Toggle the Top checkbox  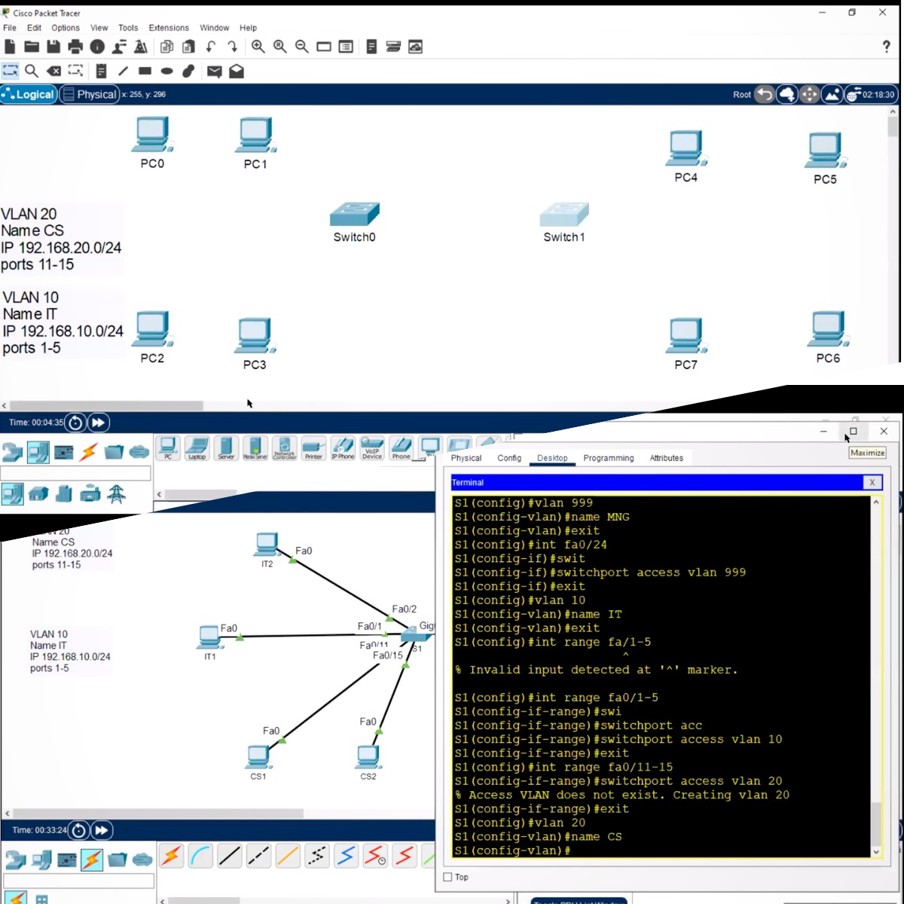[x=447, y=877]
